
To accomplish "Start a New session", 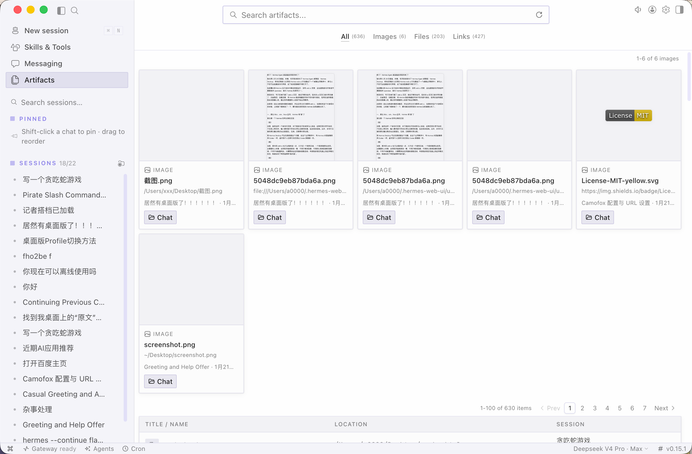I will coord(67,31).
